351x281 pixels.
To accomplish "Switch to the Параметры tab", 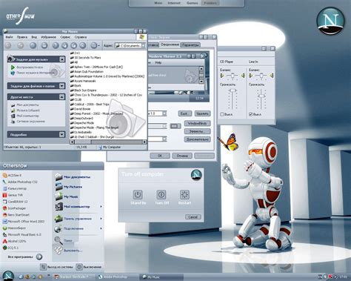I will (x=190, y=45).
